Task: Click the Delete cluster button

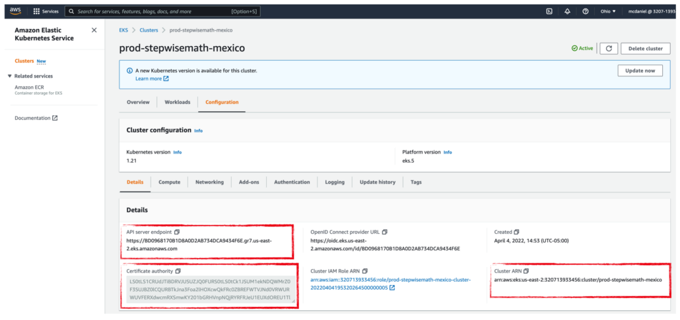Action: click(645, 49)
